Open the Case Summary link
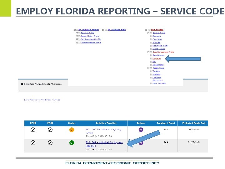The height and width of the screenshot is (169, 225). click(159, 55)
